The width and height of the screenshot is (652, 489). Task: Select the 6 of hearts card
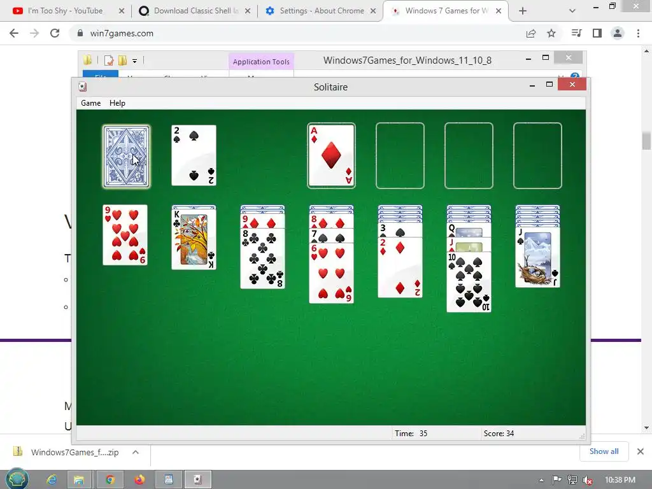click(331, 273)
